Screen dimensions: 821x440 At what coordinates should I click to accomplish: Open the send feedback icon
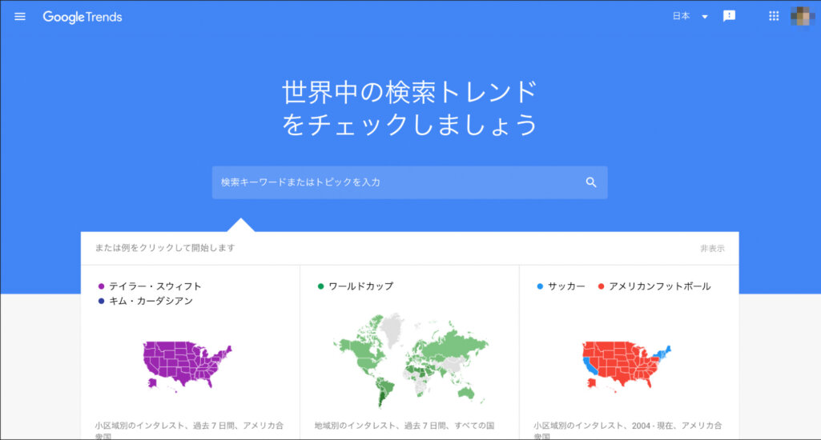(x=729, y=16)
